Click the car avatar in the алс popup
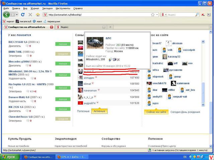 (95, 43)
